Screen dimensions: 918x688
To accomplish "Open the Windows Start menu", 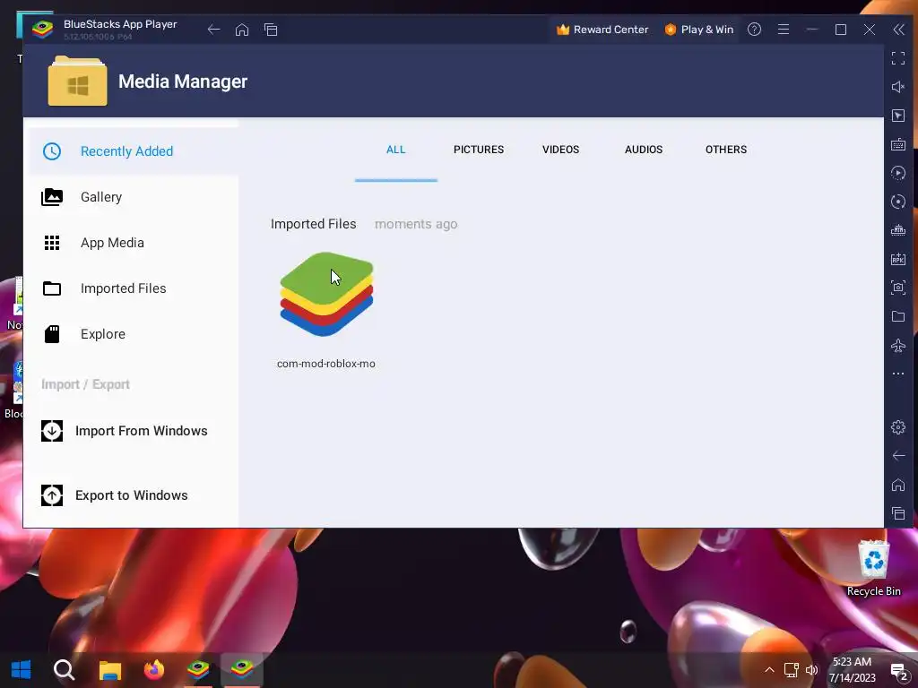I will [21, 670].
